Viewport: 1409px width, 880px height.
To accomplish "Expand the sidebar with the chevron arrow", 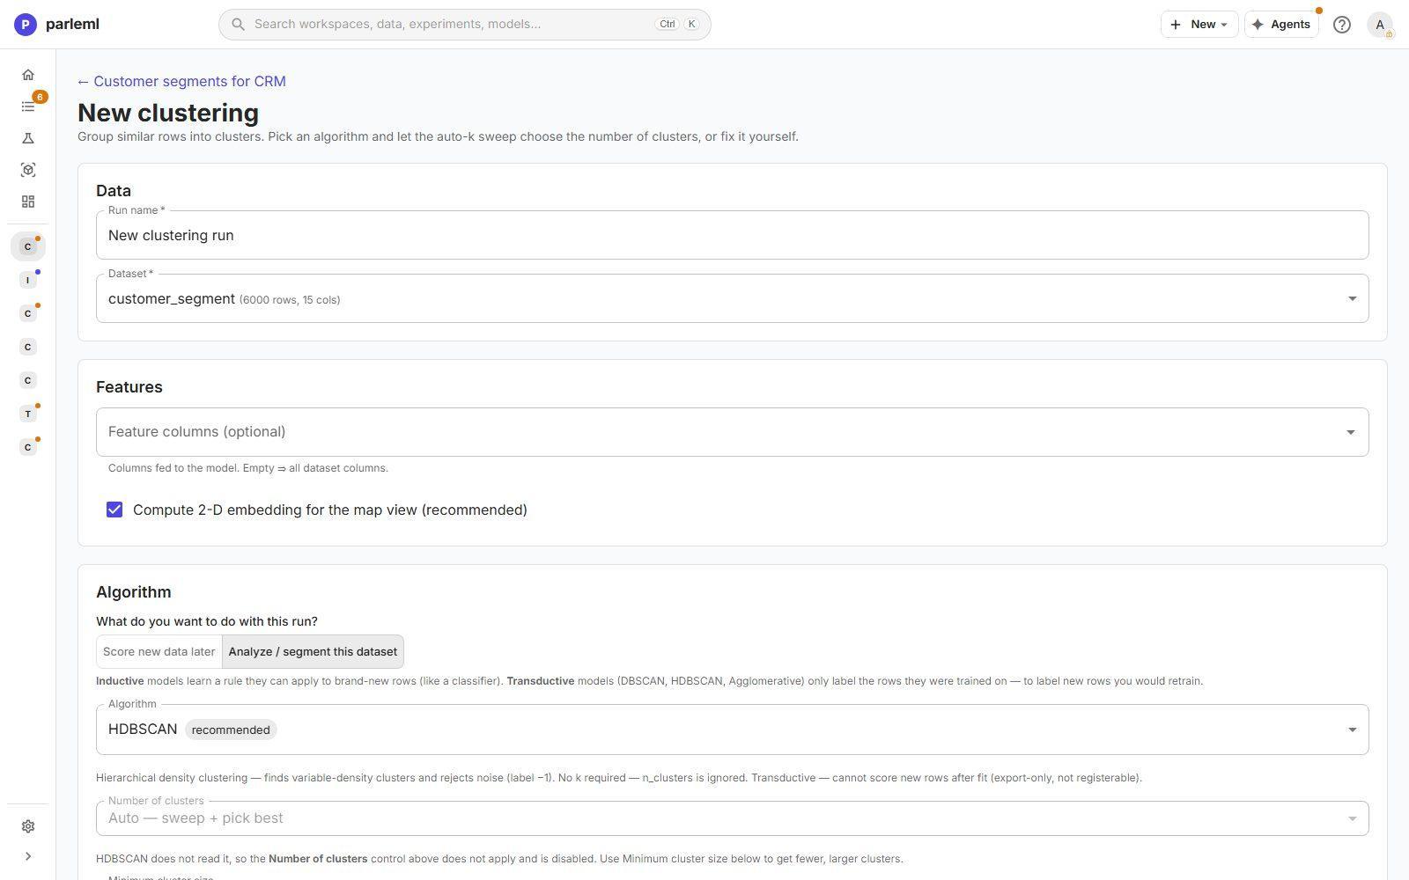I will click(28, 856).
